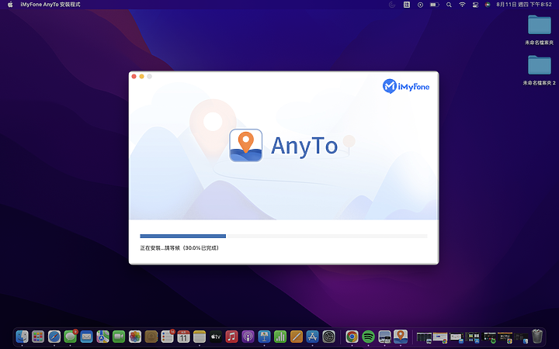
Task: Open System Preferences from the dock
Action: pos(328,336)
